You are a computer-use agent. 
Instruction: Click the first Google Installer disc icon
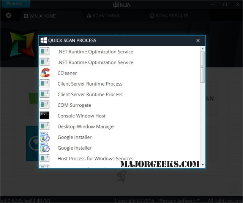[x=45, y=137]
